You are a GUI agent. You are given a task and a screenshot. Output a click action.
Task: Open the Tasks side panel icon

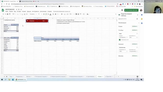pyautogui.click(x=142, y=23)
